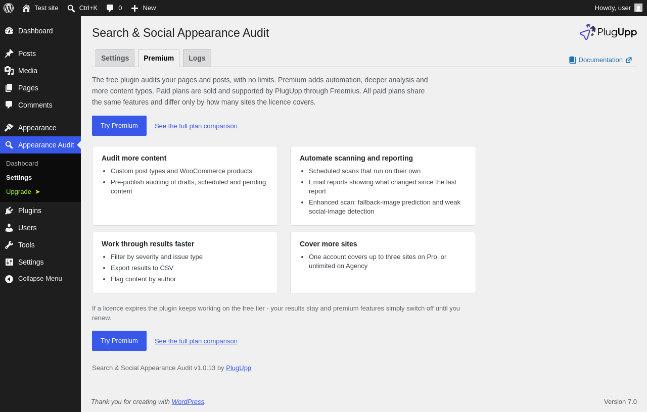Open the WordPress footer link
The image size is (647, 412).
click(x=188, y=402)
